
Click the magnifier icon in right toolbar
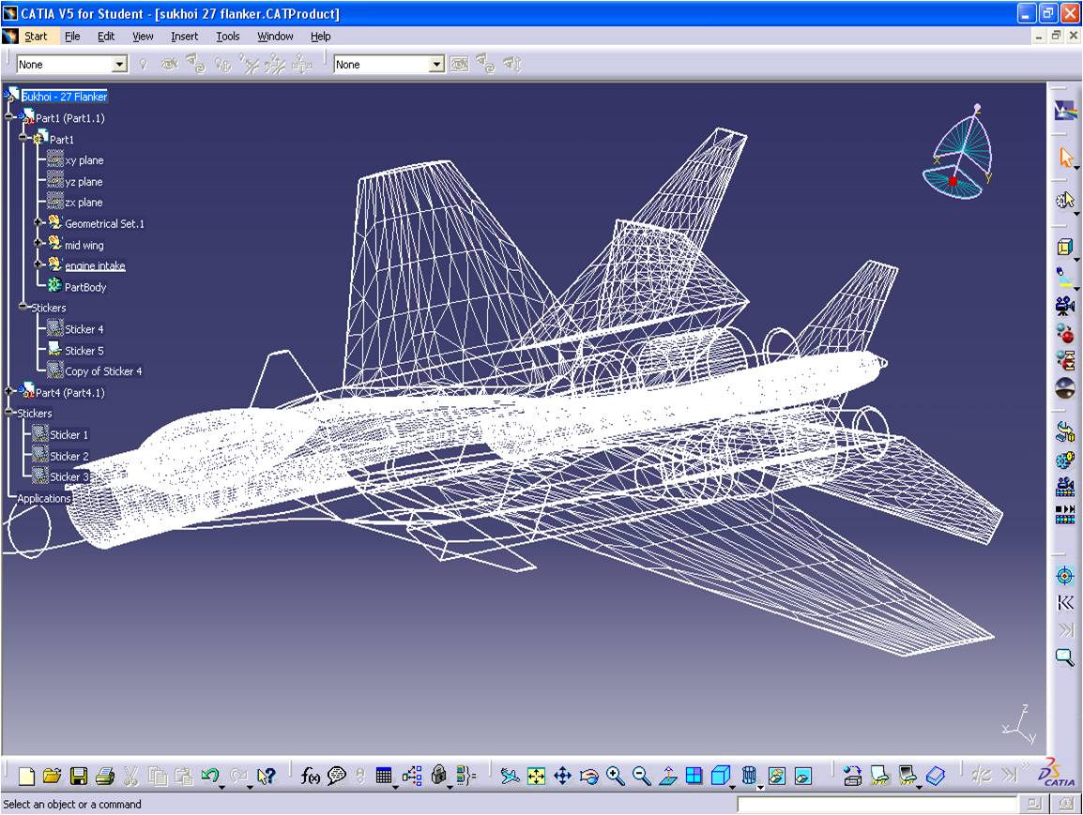pos(1065,657)
